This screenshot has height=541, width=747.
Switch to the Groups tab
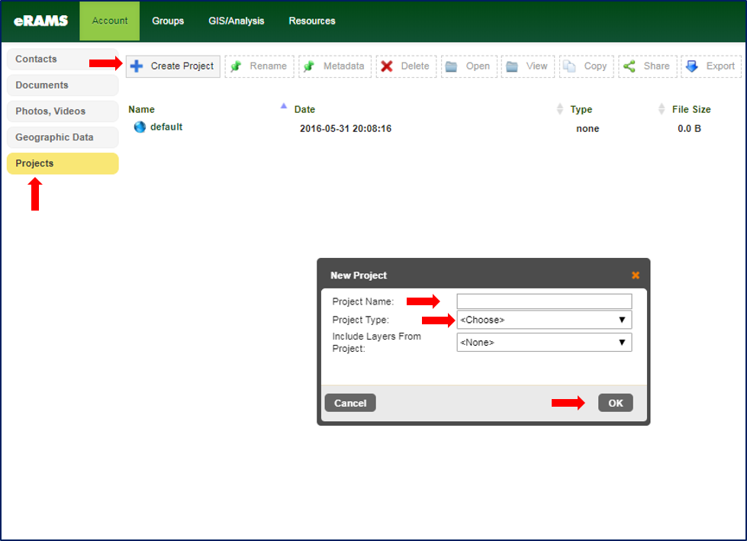pyautogui.click(x=168, y=21)
